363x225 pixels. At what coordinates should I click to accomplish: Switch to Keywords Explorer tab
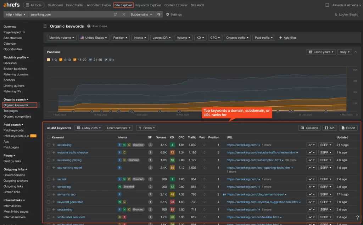[148, 5]
